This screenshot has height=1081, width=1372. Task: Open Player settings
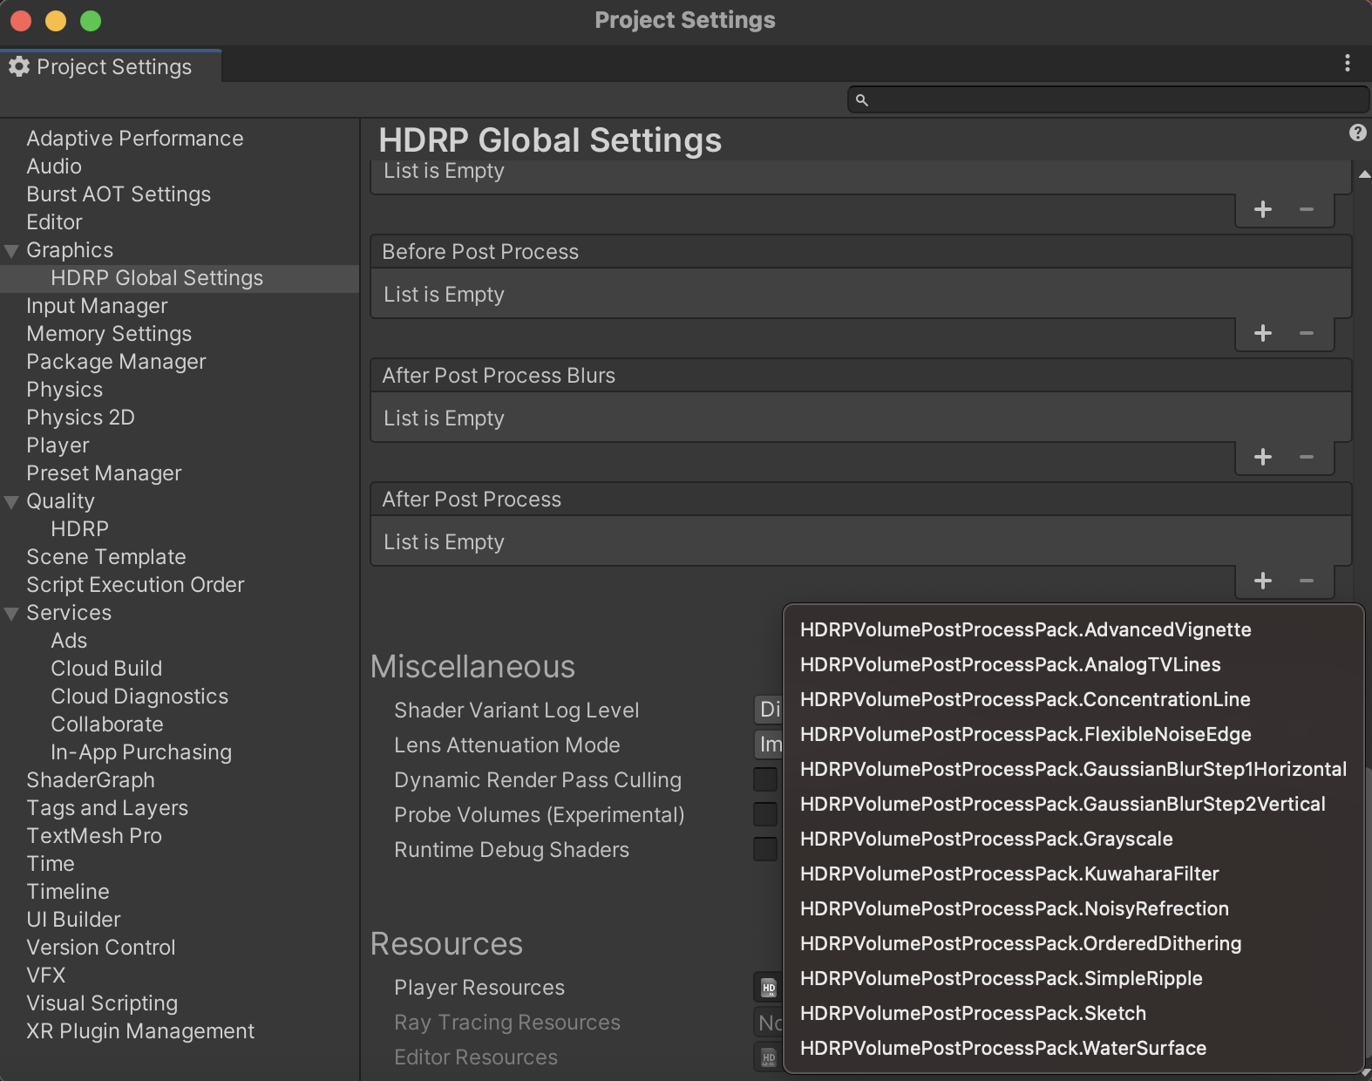58,445
